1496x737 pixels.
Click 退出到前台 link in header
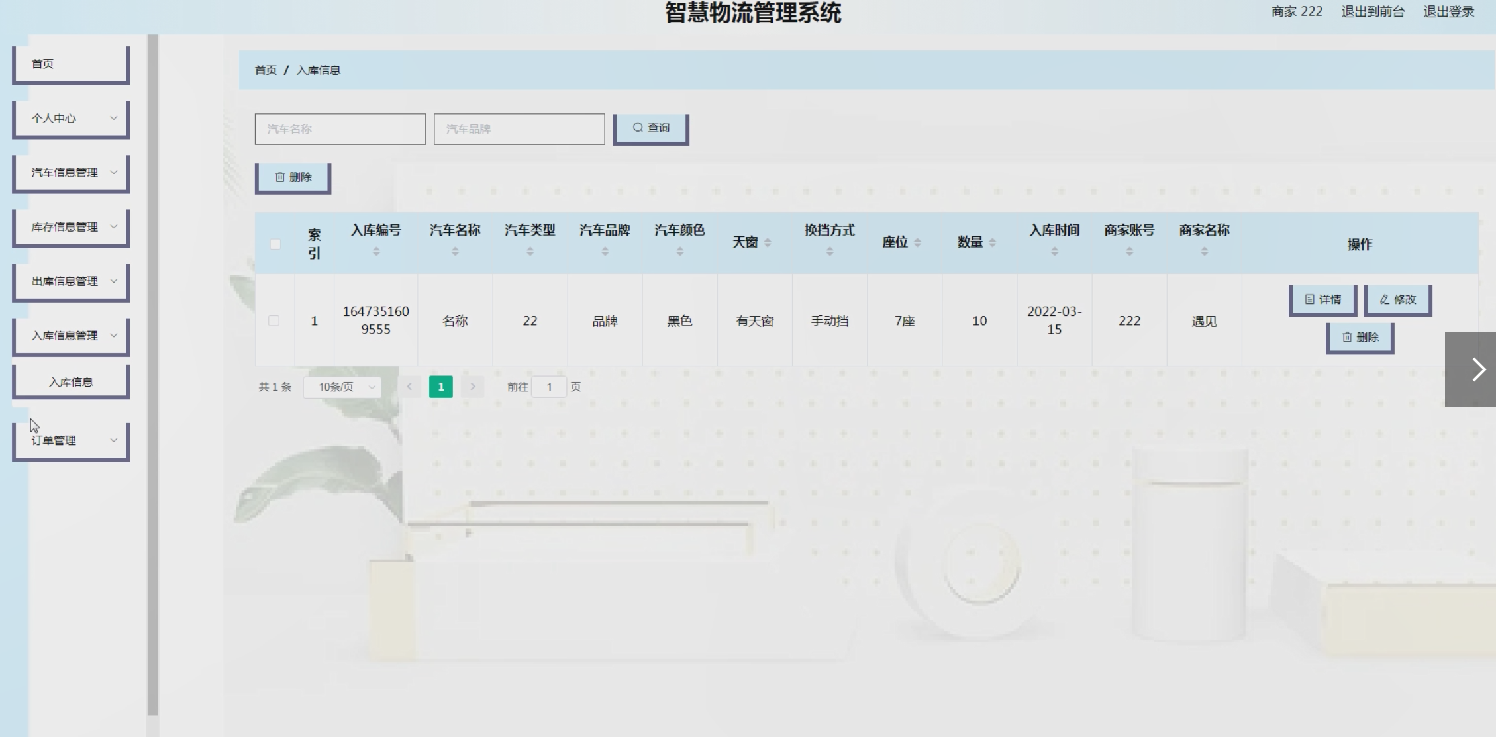1372,11
